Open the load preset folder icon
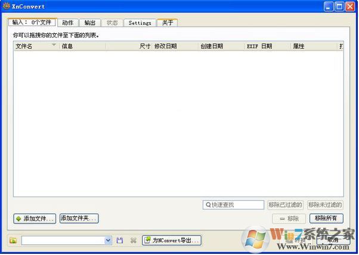The width and height of the screenshot is (359, 255). (13, 240)
